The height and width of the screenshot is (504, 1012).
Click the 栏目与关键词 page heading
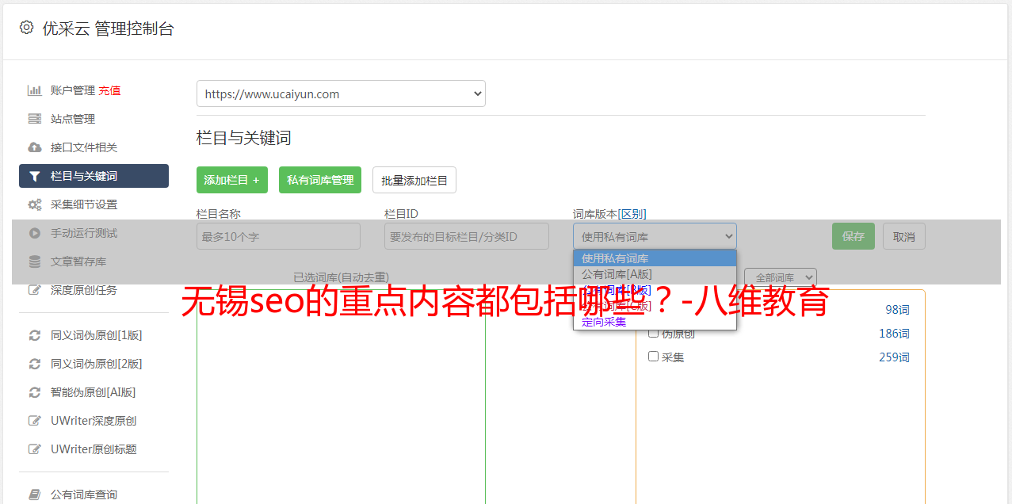tap(244, 138)
